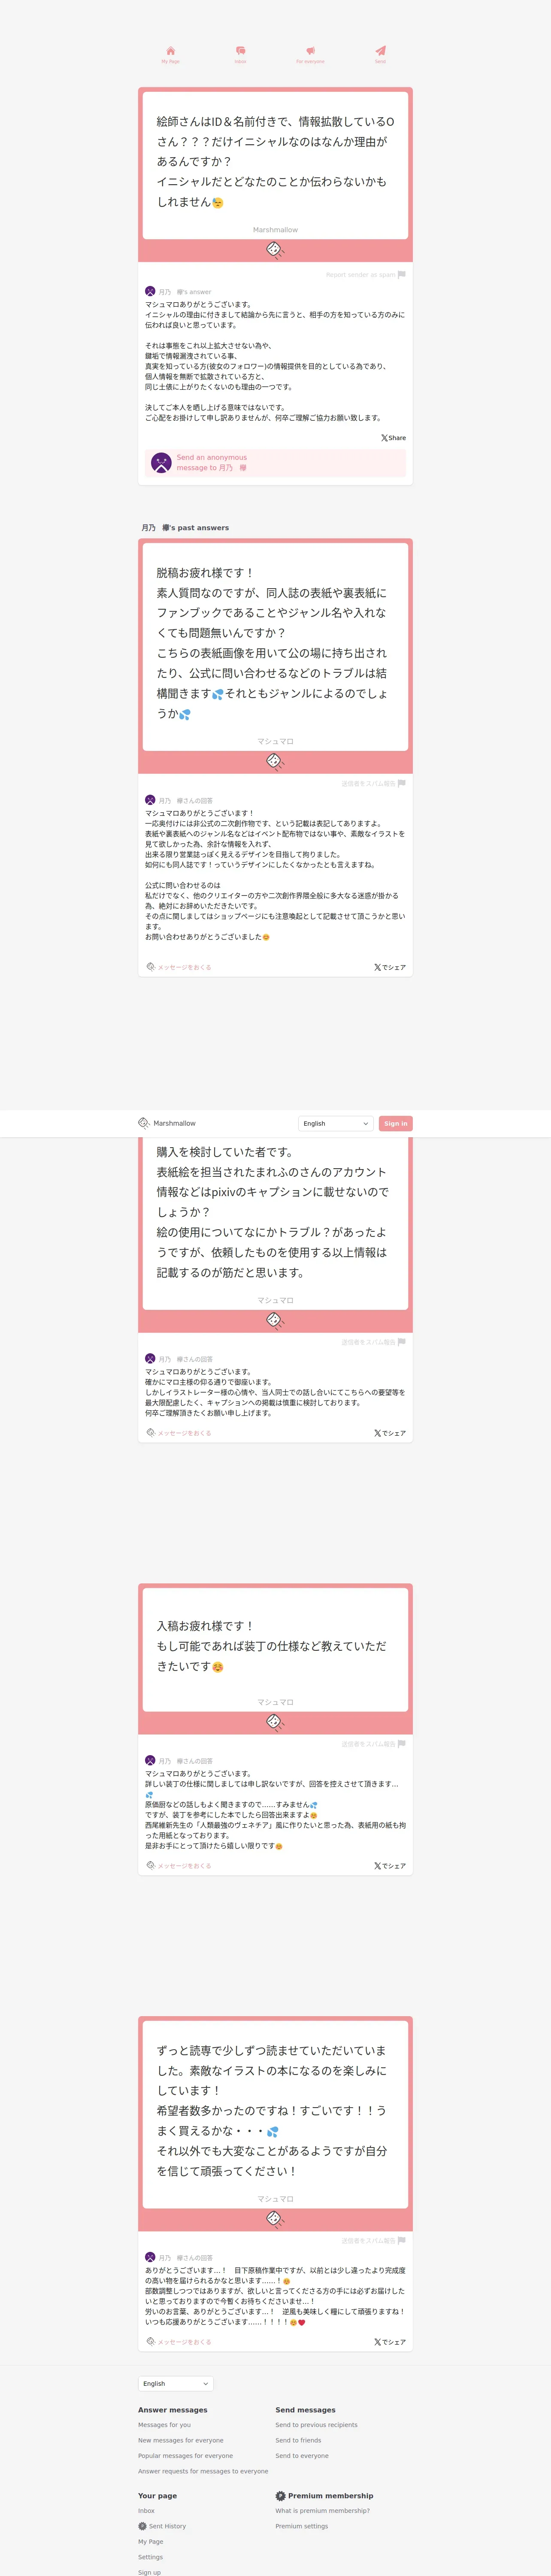551x2576 pixels.
Task: Open the footer Settings link
Action: pyautogui.click(x=150, y=2557)
